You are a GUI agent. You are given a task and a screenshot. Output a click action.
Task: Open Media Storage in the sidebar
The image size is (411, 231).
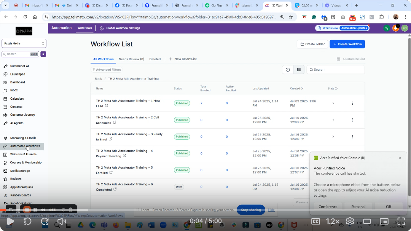click(20, 171)
